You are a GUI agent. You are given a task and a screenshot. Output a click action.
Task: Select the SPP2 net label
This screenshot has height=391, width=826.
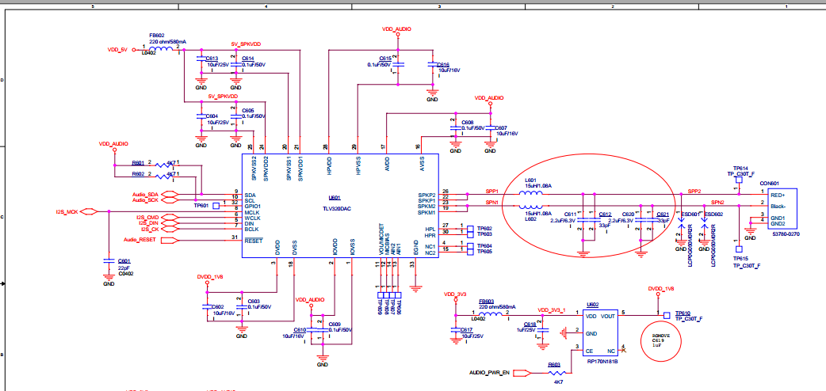[694, 191]
